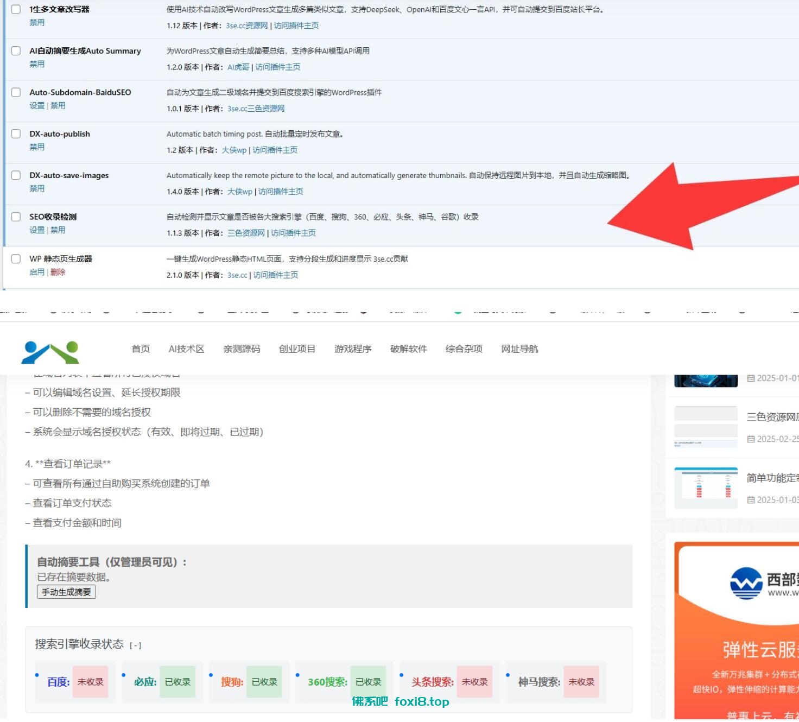Disable DX-auto-publish using its 禁用 link
The image size is (799, 722).
[37, 147]
